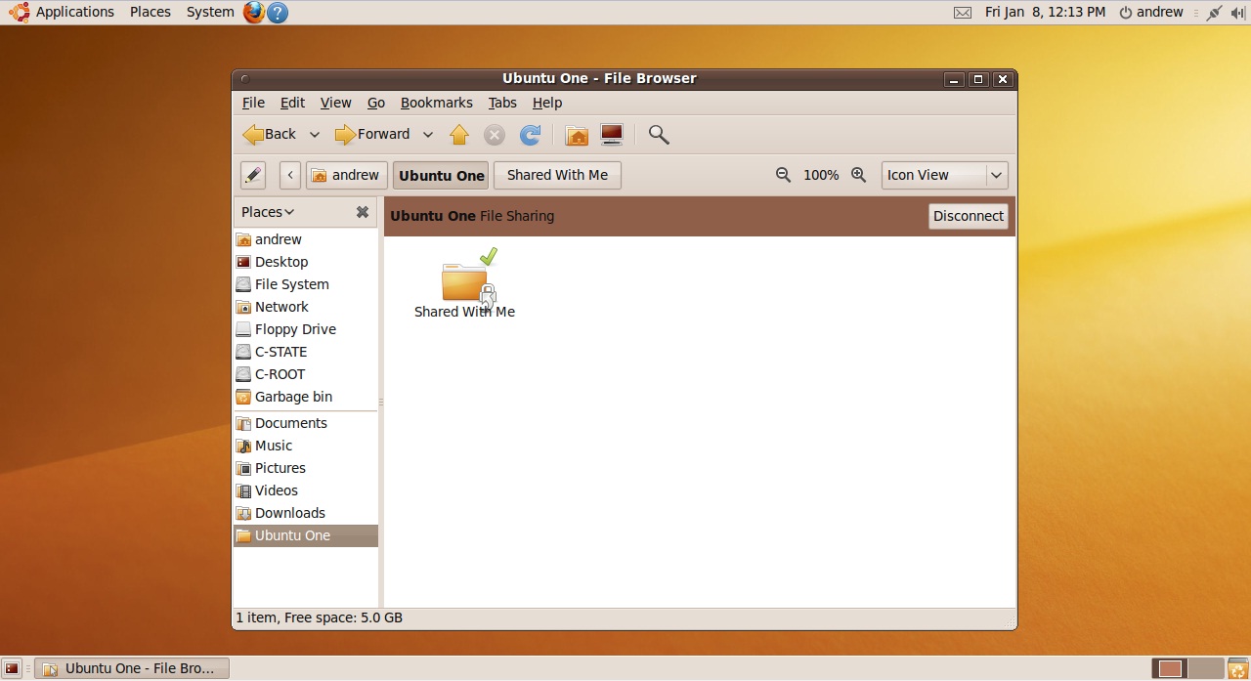Select Network in the sidebar
The width and height of the screenshot is (1251, 681).
pos(305,307)
